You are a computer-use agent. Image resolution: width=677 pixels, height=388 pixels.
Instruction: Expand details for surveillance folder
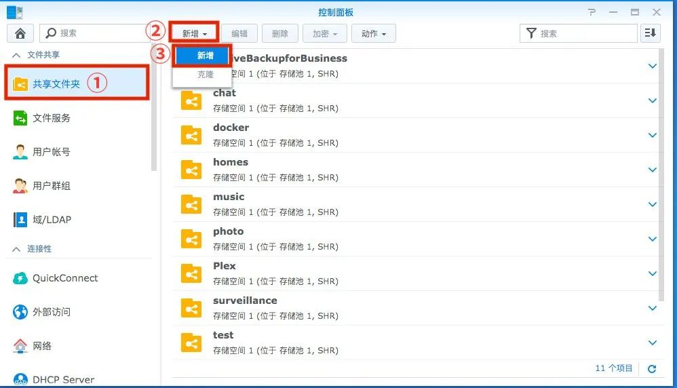653,308
